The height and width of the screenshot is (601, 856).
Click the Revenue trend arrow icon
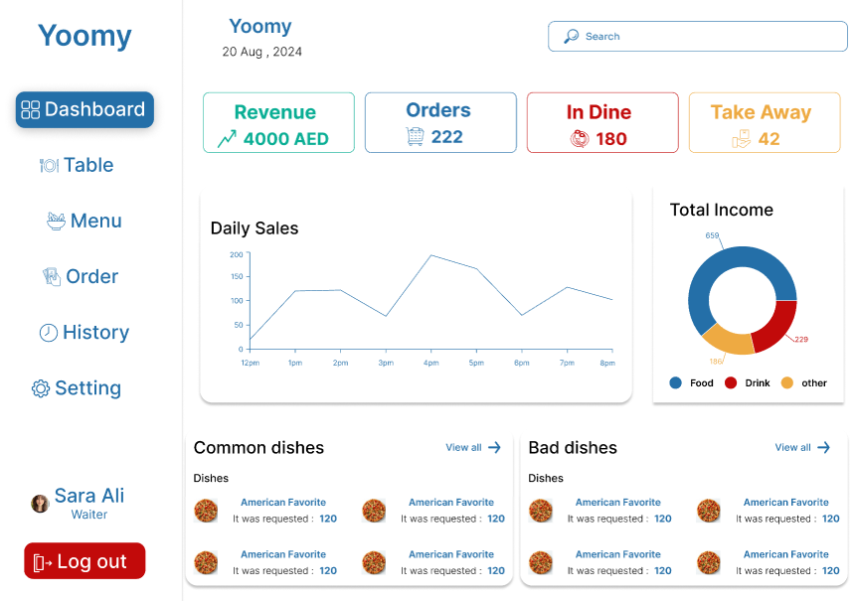coord(227,139)
